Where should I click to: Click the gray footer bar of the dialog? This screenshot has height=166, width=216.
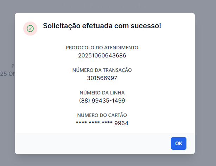(x=105, y=143)
